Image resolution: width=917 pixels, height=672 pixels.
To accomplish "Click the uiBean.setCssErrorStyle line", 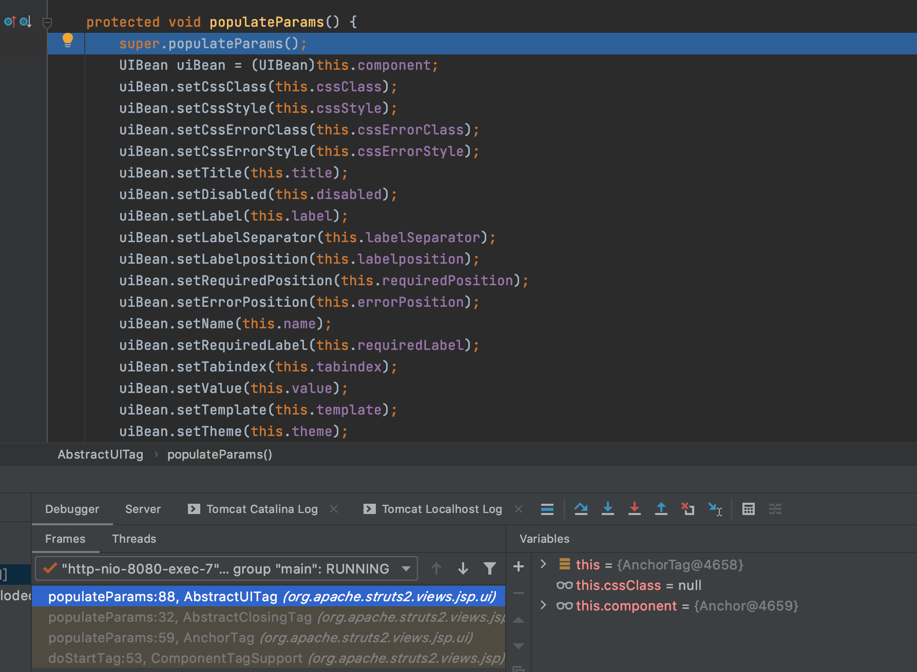I will tap(299, 151).
